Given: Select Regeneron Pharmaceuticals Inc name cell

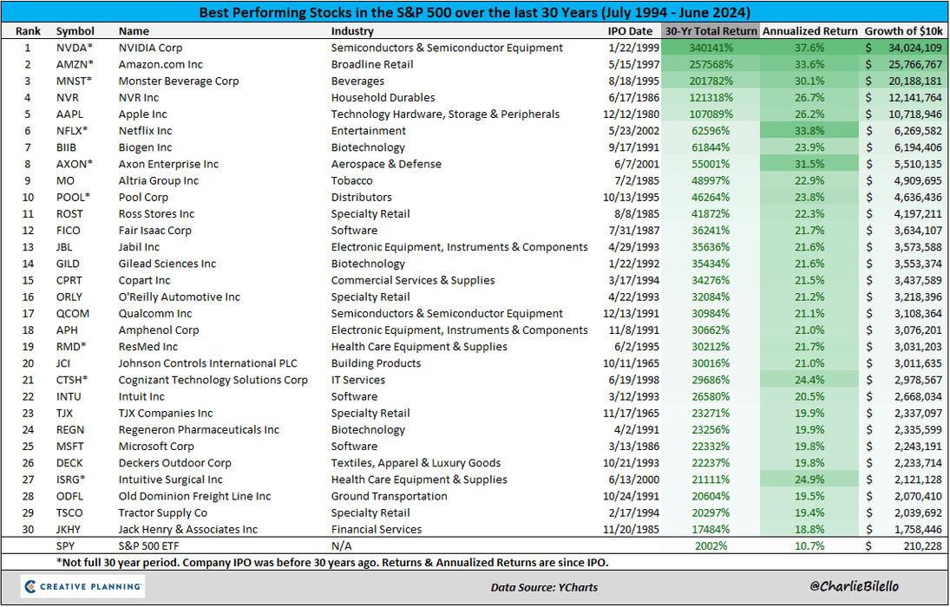Looking at the screenshot, I should point(199,429).
